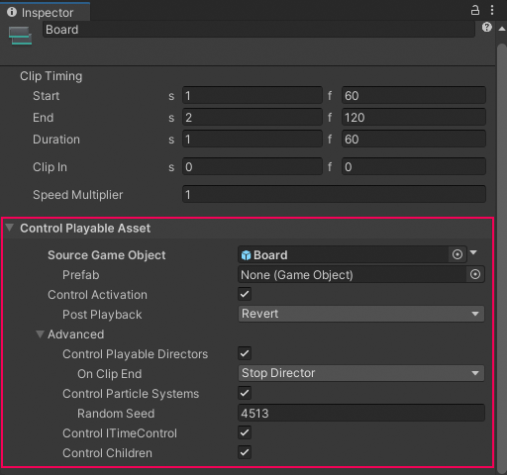Toggle the Control Activation checkbox
This screenshot has height=475, width=507.
[245, 294]
